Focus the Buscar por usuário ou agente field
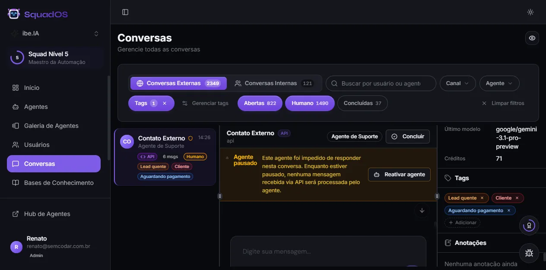 (381, 83)
